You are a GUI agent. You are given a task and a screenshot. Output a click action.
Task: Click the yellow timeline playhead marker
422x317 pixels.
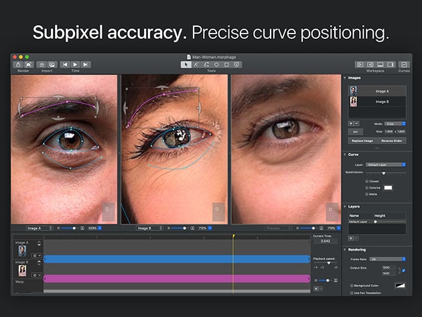coord(234,236)
